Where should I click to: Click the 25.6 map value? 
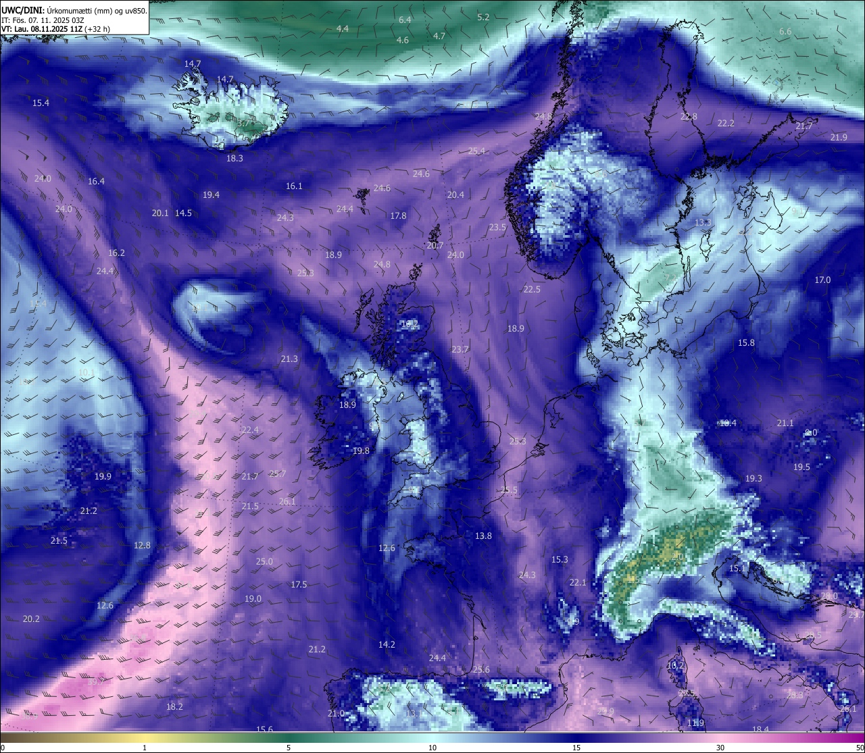click(481, 670)
